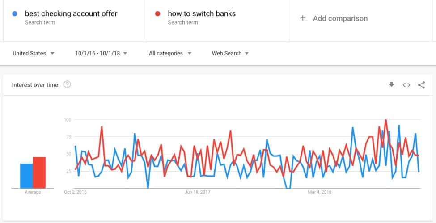Screen dimensions: 436x223
Task: Click the Interest over time heading
Action: pos(35,85)
